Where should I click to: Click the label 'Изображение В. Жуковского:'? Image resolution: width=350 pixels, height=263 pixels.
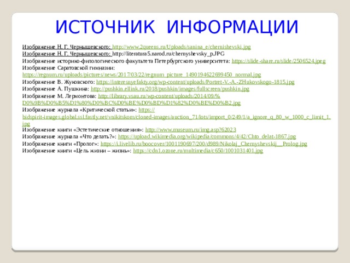pos(59,82)
